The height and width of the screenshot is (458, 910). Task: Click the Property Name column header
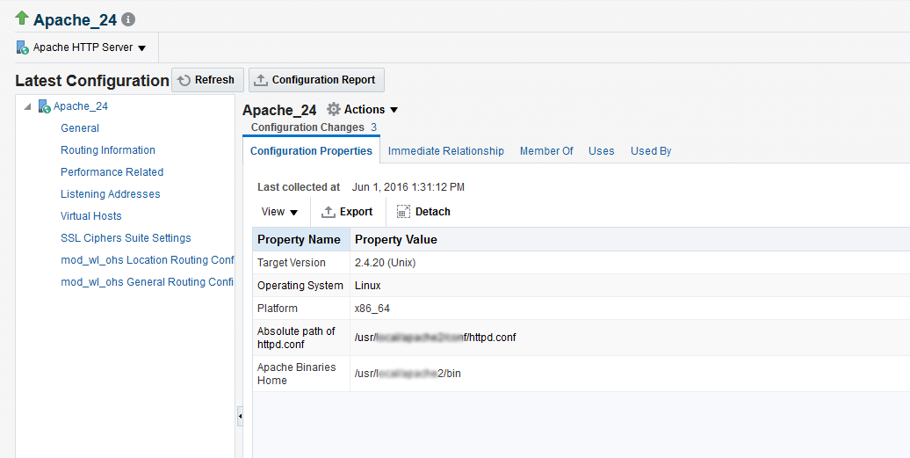[x=300, y=240]
